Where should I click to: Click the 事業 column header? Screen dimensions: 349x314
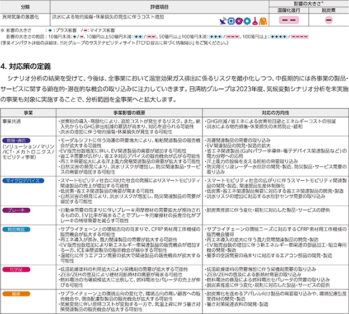pyautogui.click(x=29, y=113)
